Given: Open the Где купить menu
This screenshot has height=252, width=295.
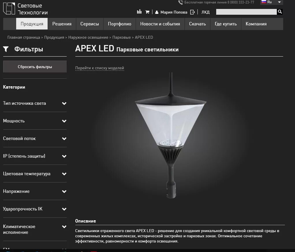Looking at the screenshot, I should pos(226,24).
